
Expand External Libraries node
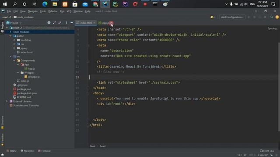point(7,101)
